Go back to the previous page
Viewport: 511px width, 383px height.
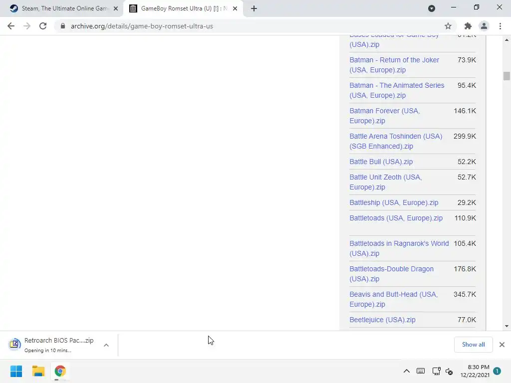pos(11,26)
